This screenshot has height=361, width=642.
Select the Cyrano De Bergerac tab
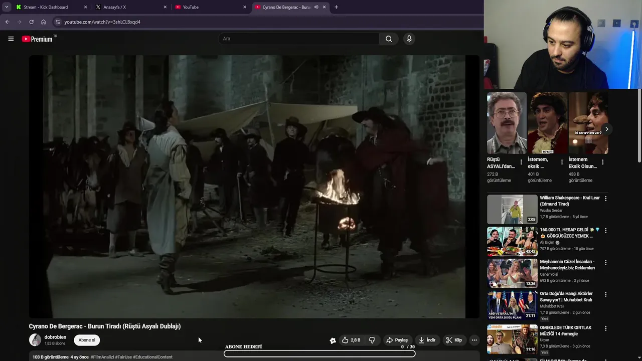286,7
